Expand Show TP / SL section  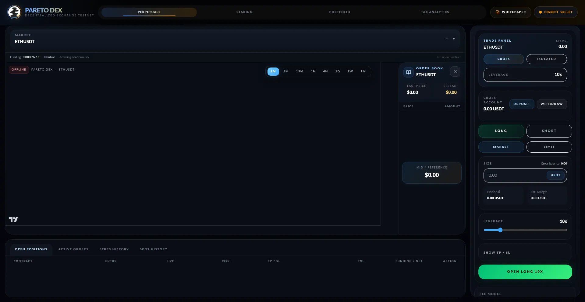tap(525, 252)
